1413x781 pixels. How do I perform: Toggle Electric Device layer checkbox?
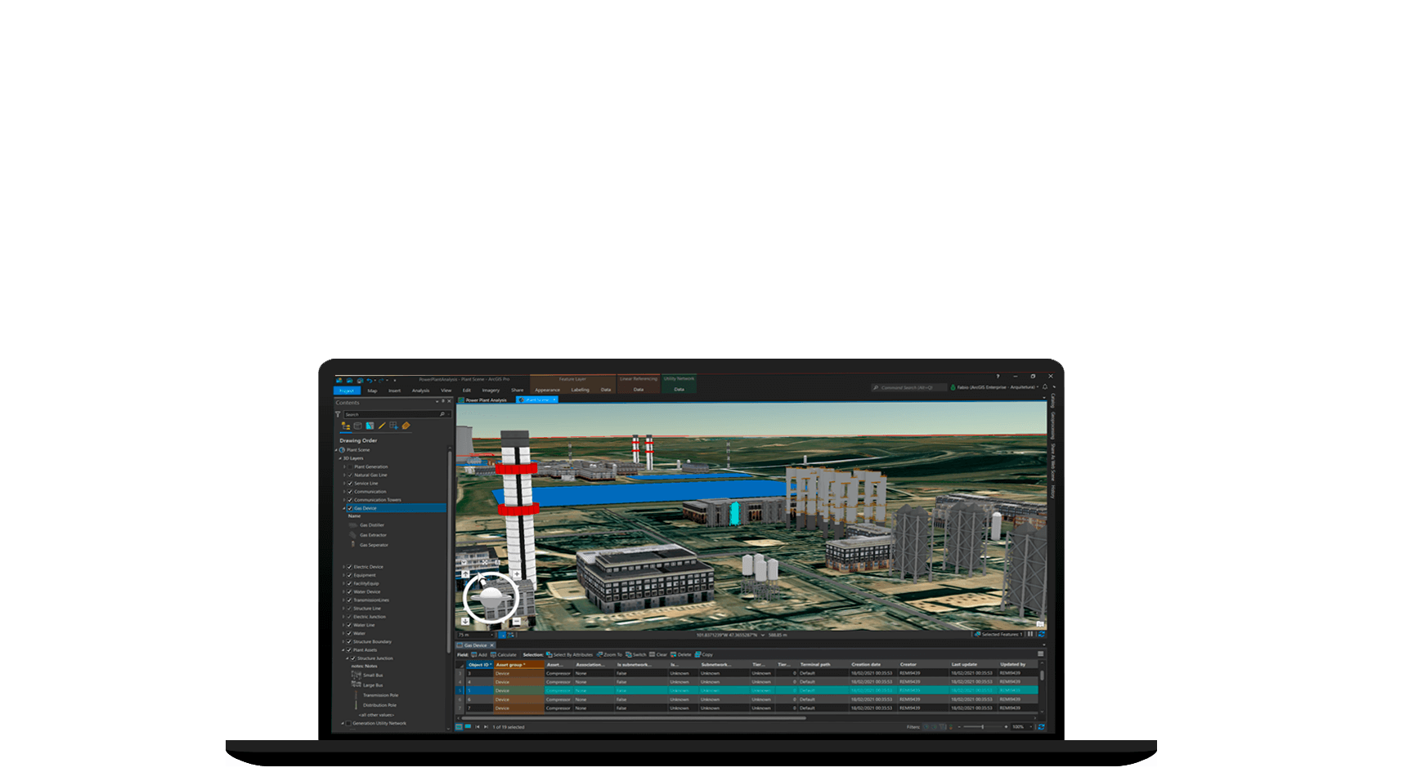[349, 567]
